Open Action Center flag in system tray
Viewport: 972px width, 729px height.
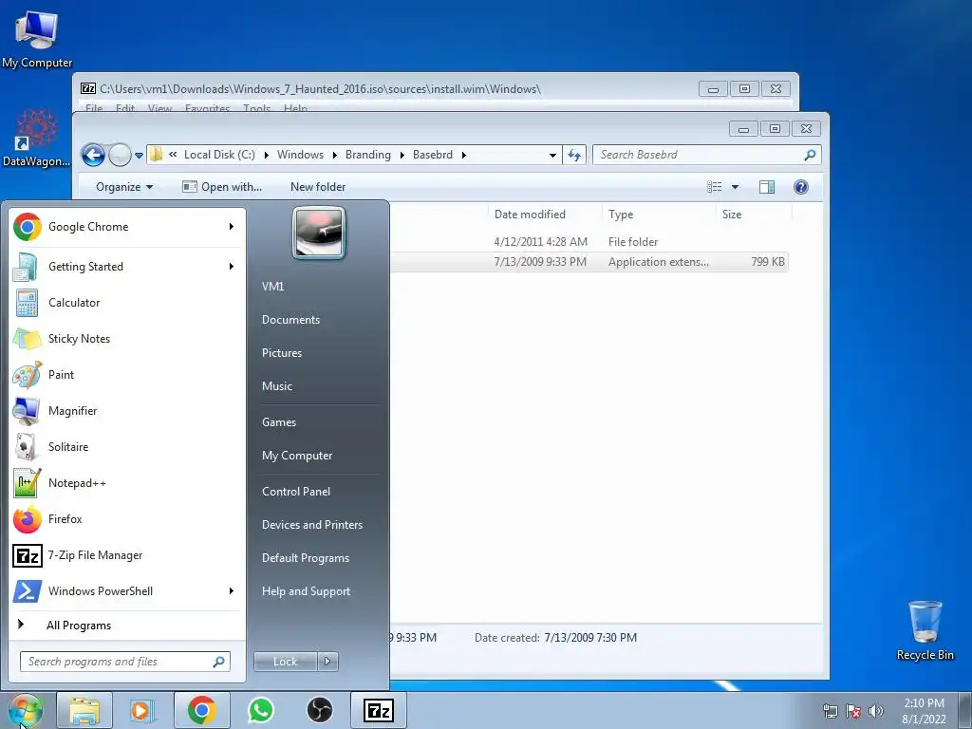click(853, 711)
